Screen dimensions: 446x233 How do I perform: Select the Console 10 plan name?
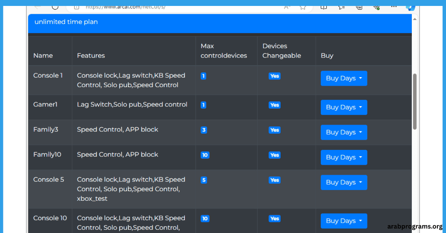[50, 218]
